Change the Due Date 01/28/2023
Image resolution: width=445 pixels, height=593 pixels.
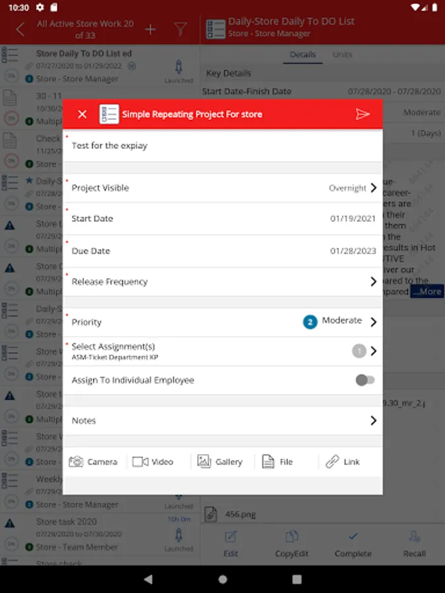(223, 251)
